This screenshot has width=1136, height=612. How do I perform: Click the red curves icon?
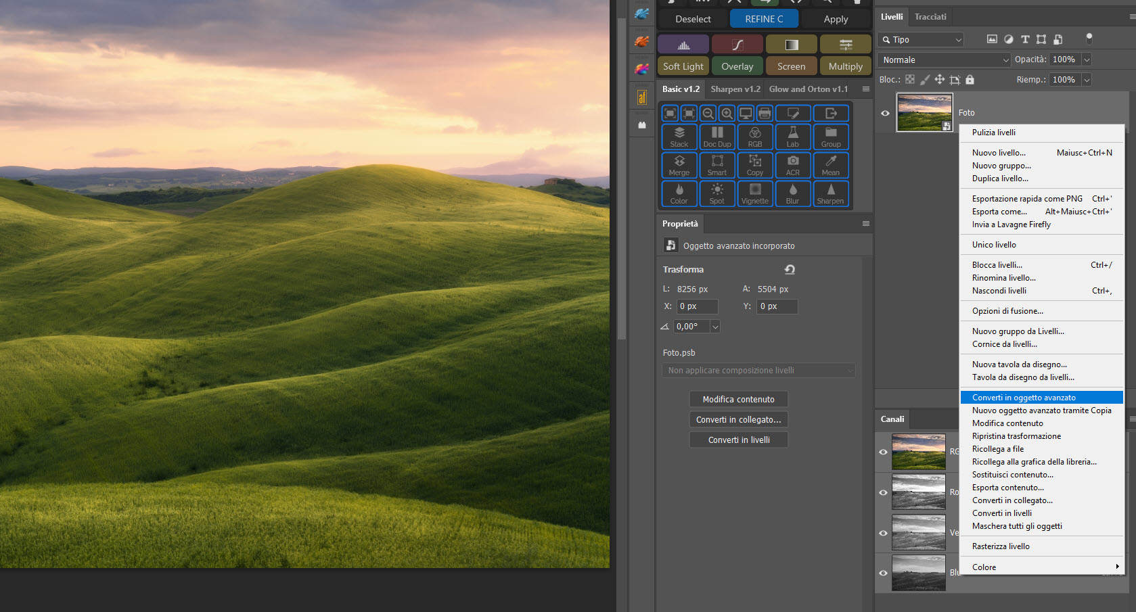click(x=737, y=45)
